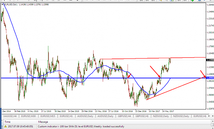Select the 'Custom indicator i- 100 bar SMA' message
Screen dimensions: 214x129
click(81, 126)
